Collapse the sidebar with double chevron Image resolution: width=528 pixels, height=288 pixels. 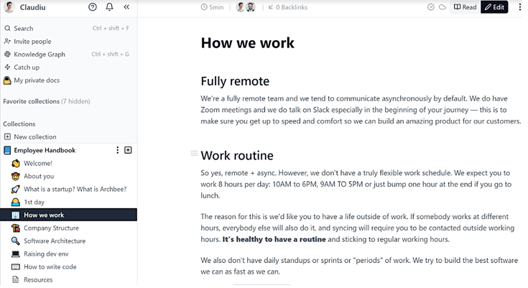click(126, 7)
